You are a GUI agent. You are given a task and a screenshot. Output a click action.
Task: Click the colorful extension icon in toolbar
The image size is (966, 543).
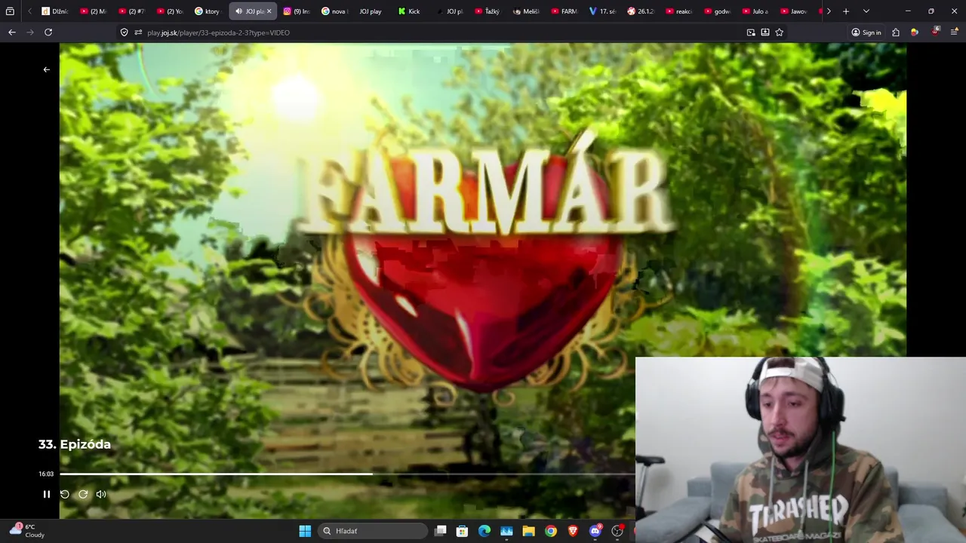click(915, 32)
